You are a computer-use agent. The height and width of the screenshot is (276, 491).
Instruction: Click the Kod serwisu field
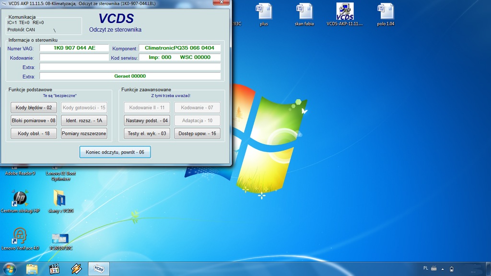click(180, 57)
